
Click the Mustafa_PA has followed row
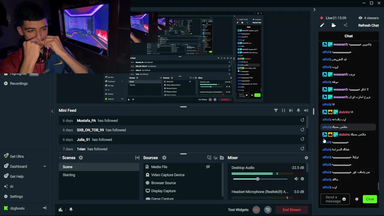(183, 121)
